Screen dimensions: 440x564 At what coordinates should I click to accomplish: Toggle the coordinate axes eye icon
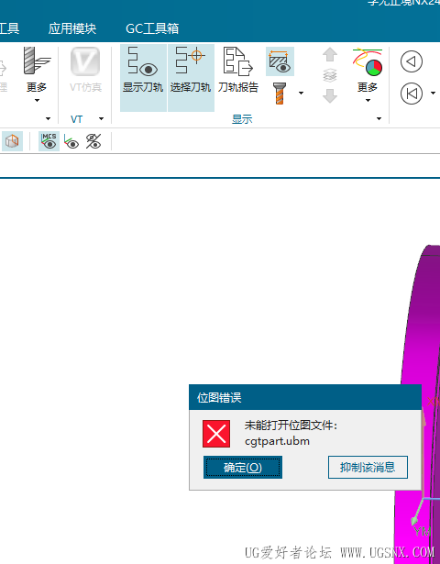coord(71,141)
